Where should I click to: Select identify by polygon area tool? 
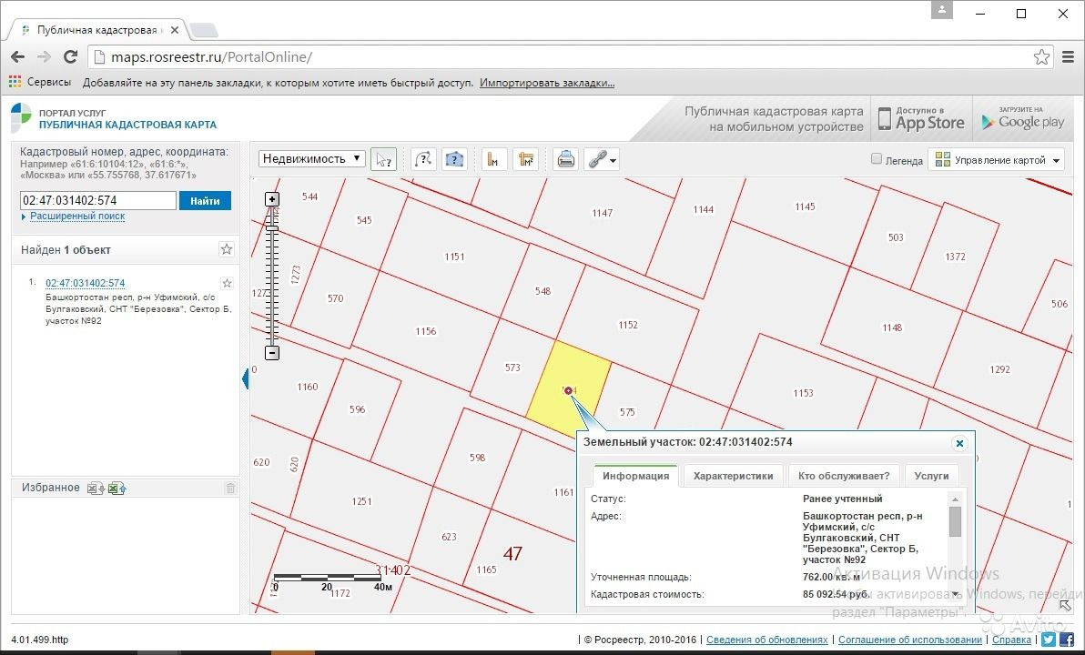click(454, 159)
